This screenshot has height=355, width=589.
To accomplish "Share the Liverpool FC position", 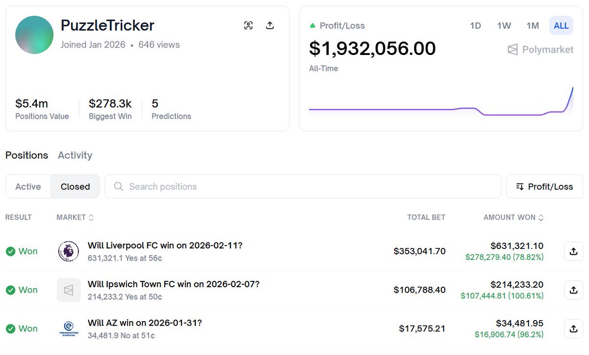I will click(573, 251).
